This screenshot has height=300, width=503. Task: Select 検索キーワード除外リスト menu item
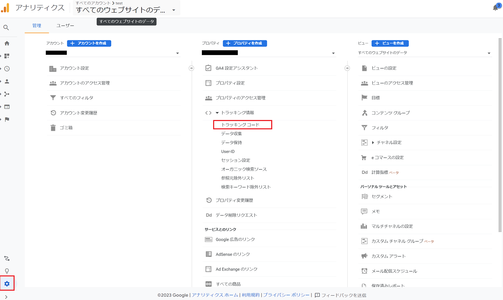tap(246, 187)
